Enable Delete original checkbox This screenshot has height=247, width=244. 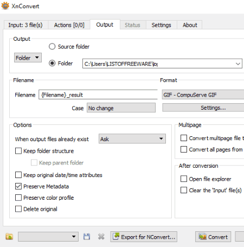coord(18,209)
